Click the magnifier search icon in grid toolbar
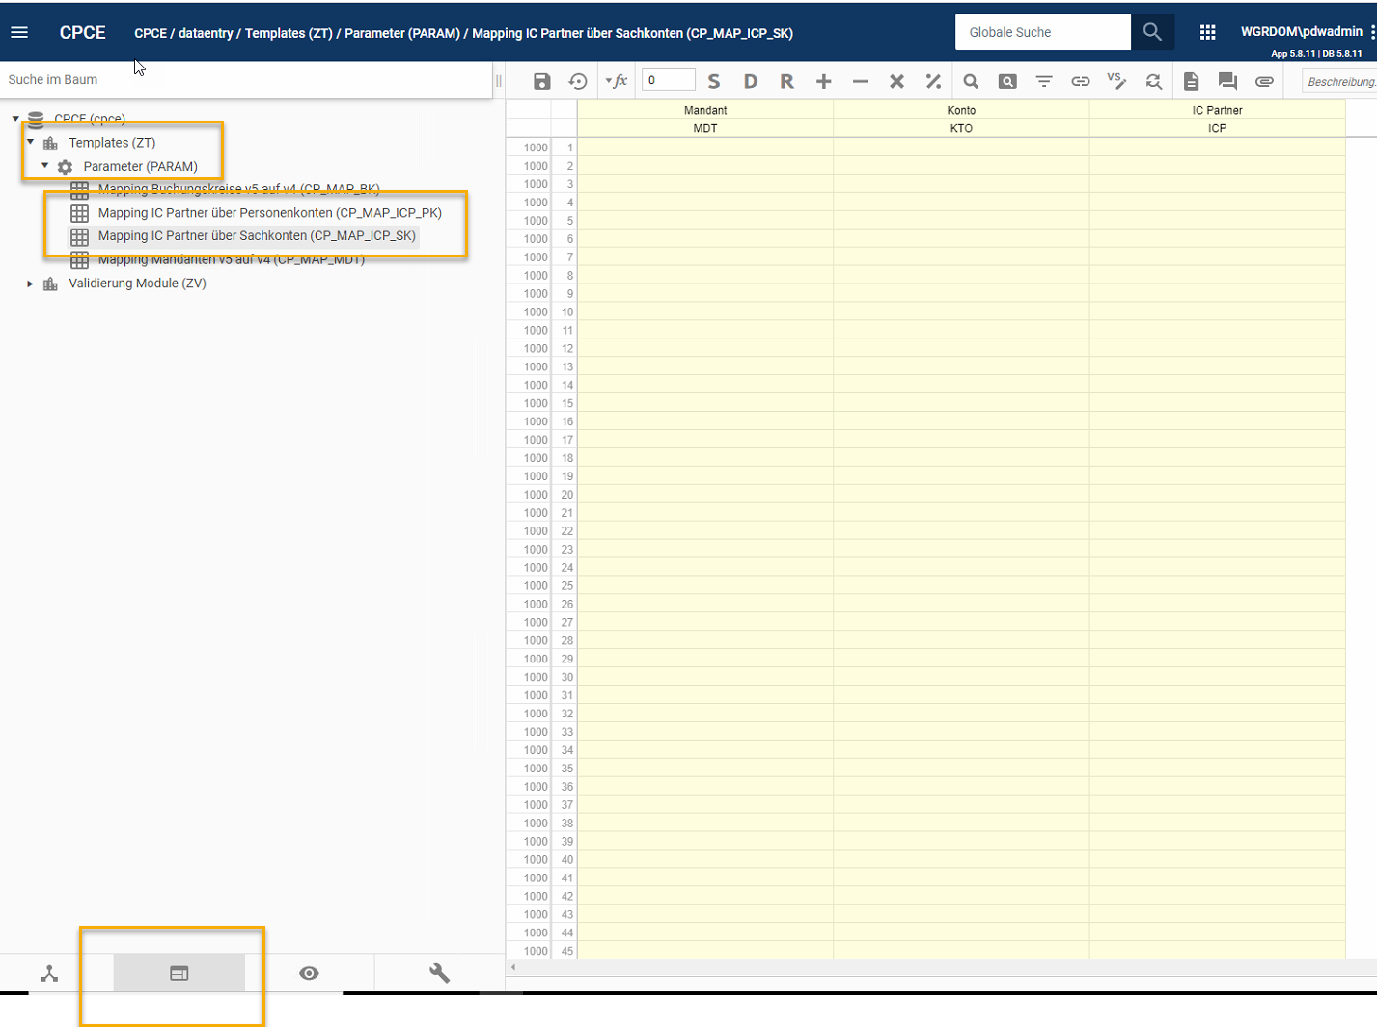1377x1027 pixels. coord(971,82)
